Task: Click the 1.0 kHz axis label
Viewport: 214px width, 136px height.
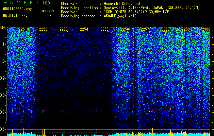Action: coord(3,61)
